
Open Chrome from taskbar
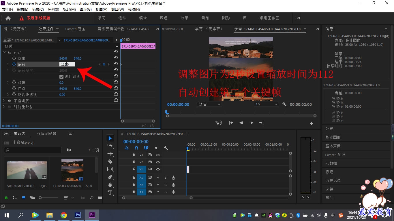64,215
